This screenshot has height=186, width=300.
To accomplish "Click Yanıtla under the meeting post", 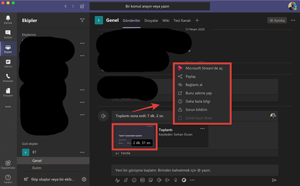I will [123, 153].
